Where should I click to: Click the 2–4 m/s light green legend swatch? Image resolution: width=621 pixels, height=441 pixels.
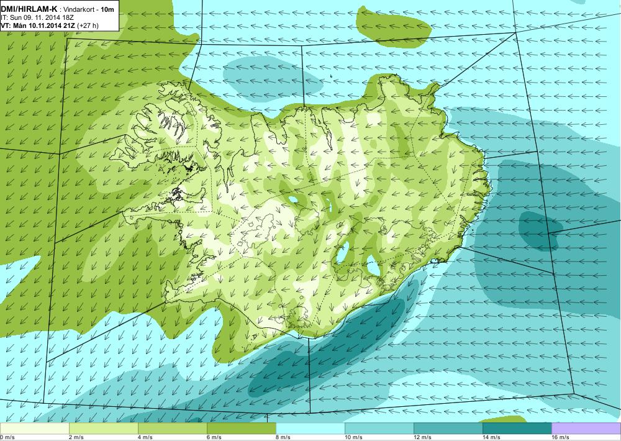point(103,429)
